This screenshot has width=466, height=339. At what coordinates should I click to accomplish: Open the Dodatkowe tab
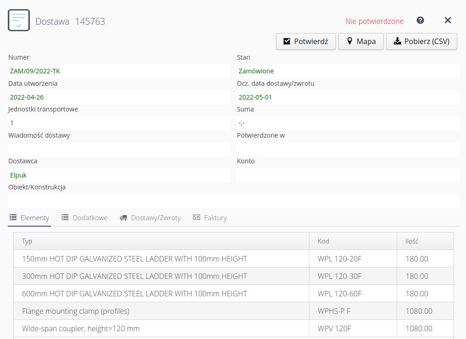coord(84,218)
